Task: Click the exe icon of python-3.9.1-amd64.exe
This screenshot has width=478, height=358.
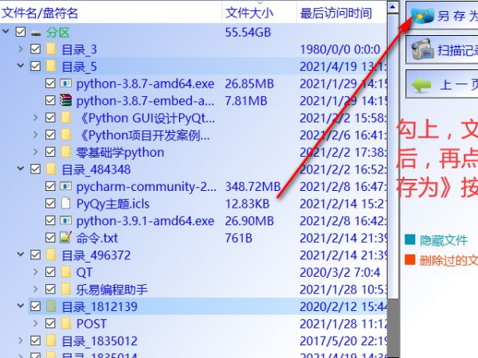Action: pyautogui.click(x=65, y=220)
